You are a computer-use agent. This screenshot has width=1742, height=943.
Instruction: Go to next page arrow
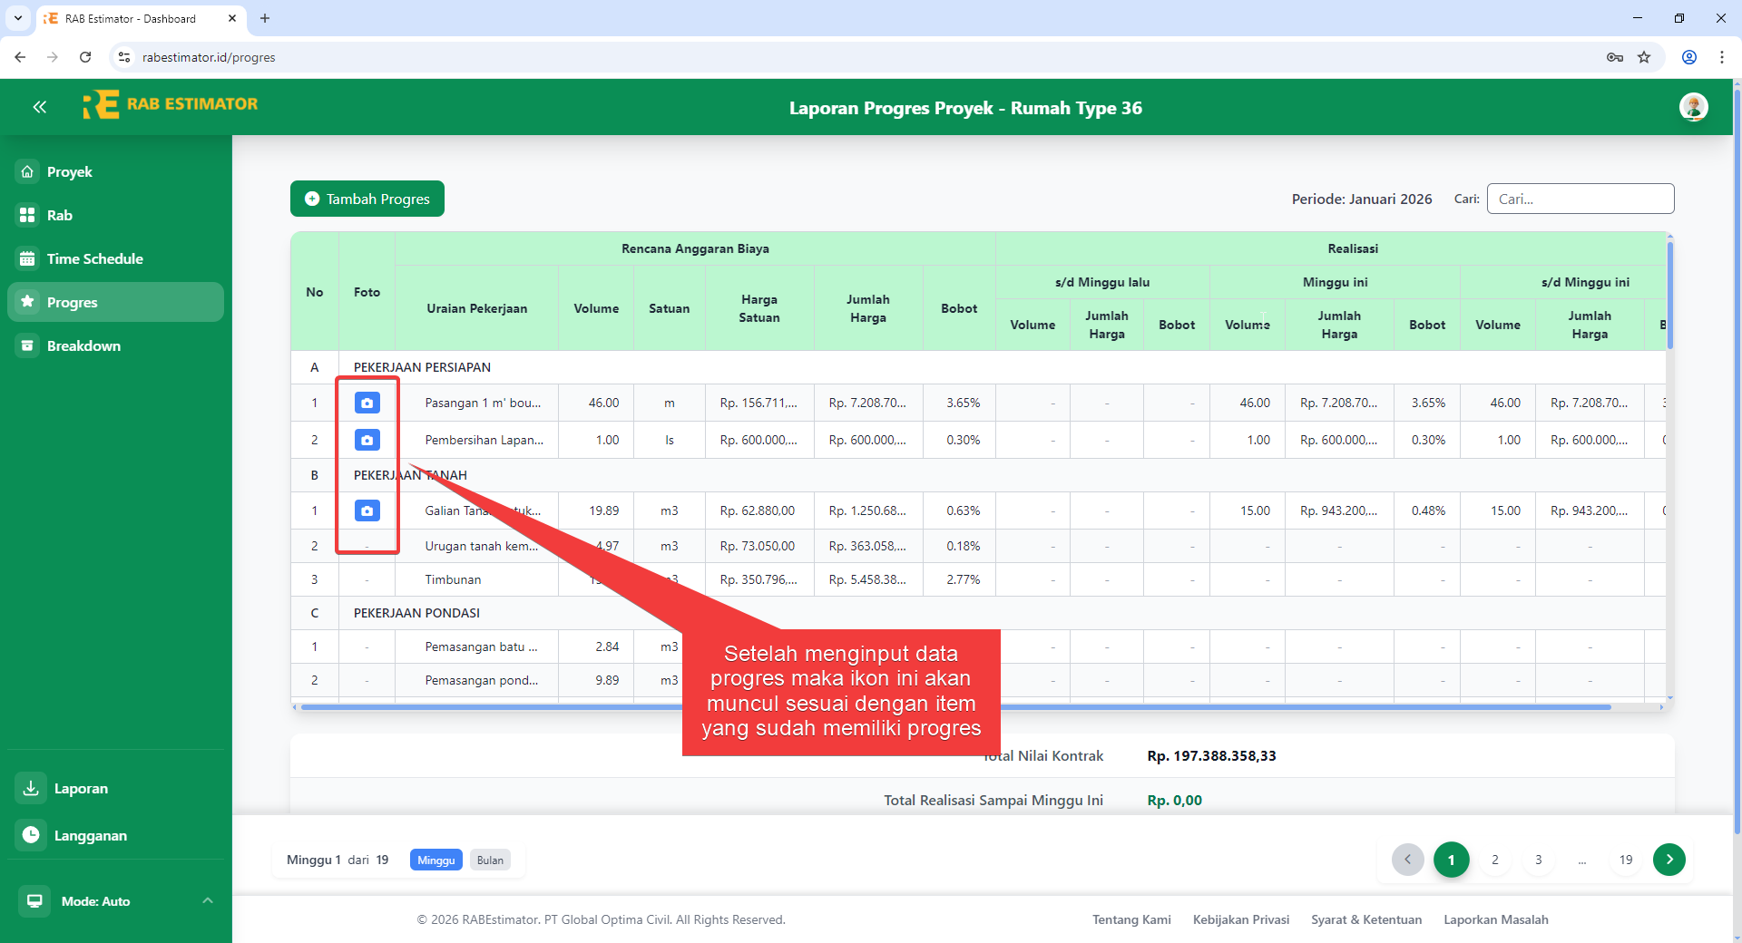1669,859
